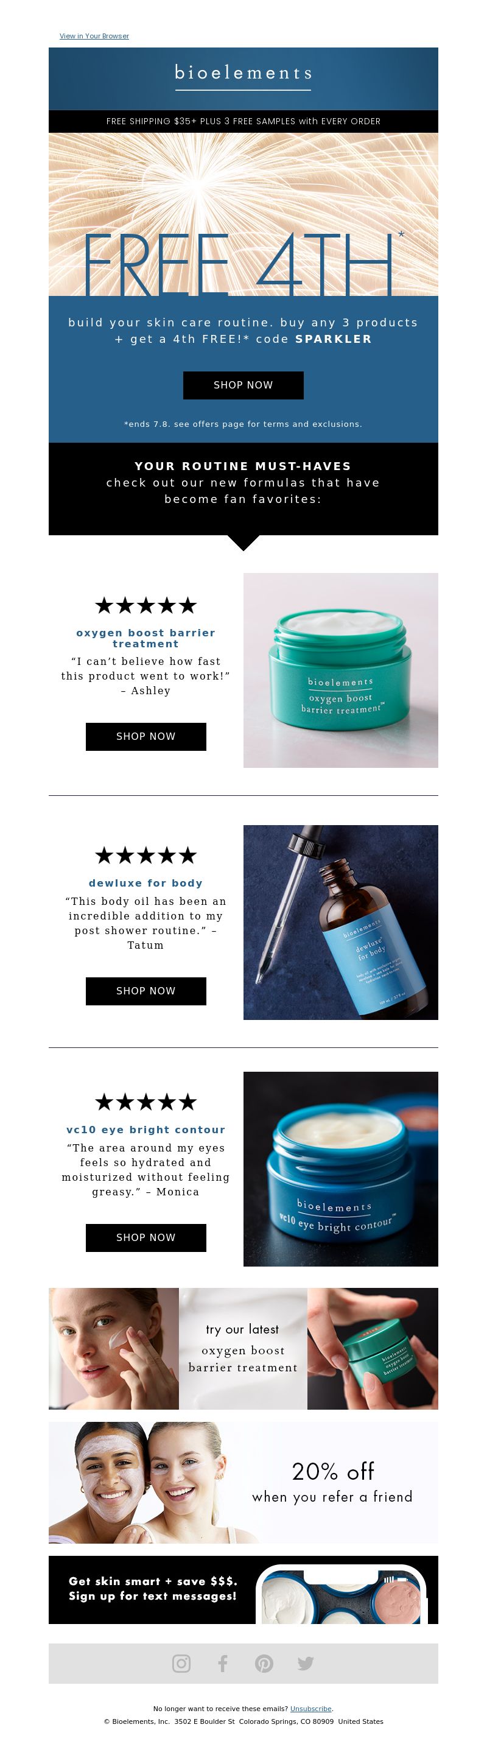Viewport: 487px width, 1758px height.
Task: Open the oxygen boost barrier treatment jar photo
Action: click(x=341, y=670)
